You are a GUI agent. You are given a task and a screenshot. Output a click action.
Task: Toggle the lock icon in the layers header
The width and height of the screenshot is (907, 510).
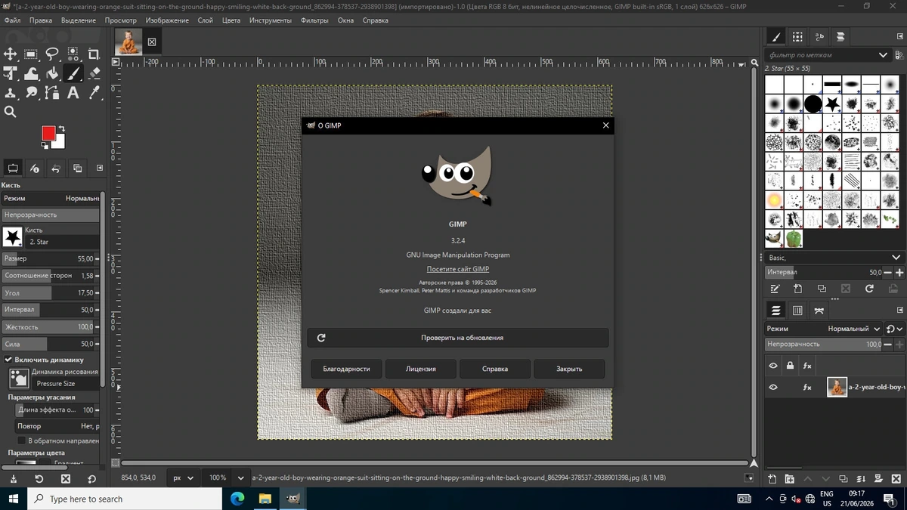[790, 366]
